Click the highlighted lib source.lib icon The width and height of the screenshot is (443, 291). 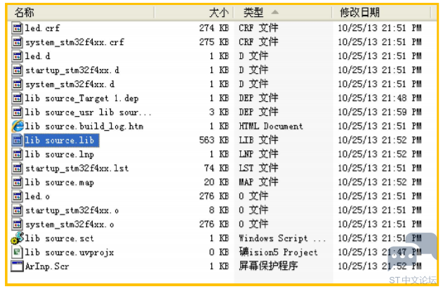(17, 141)
